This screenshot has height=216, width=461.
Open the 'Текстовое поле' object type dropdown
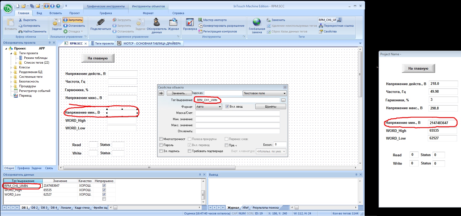265,93
